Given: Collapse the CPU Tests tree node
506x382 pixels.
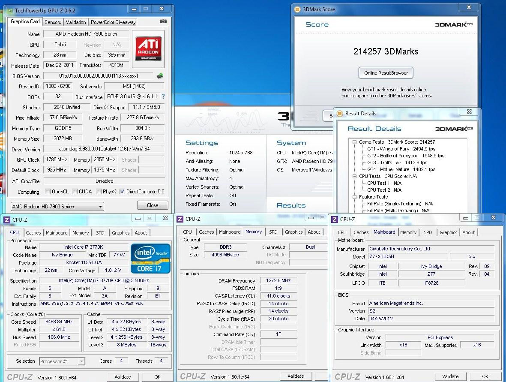Looking at the screenshot, I should click(355, 176).
